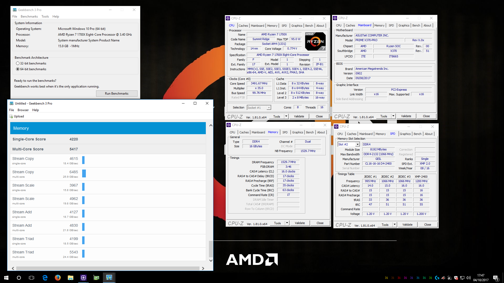Open the Slot #2 memory slot dropdown
The height and width of the screenshot is (283, 504).
358,144
